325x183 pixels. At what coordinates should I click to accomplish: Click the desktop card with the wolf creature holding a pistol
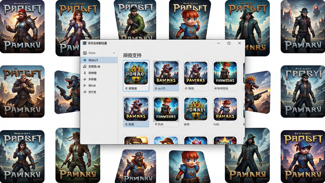67,92
